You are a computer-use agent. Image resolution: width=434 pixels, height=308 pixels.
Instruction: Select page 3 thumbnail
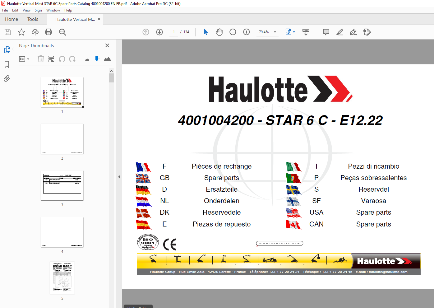click(x=62, y=185)
